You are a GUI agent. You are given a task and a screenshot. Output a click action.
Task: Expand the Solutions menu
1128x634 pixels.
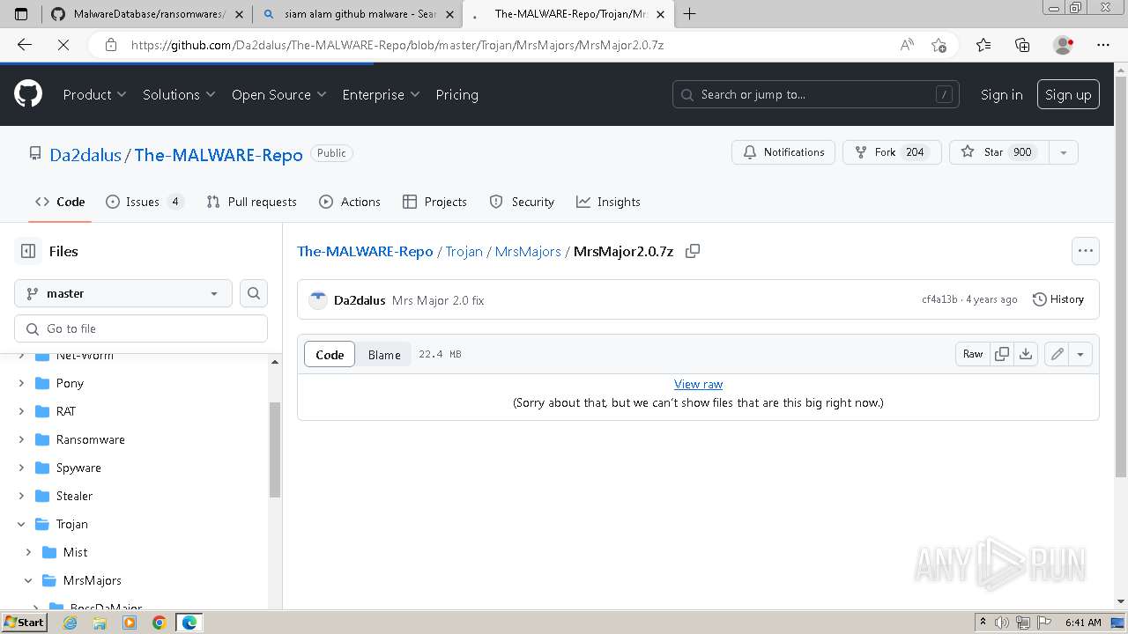tap(179, 94)
